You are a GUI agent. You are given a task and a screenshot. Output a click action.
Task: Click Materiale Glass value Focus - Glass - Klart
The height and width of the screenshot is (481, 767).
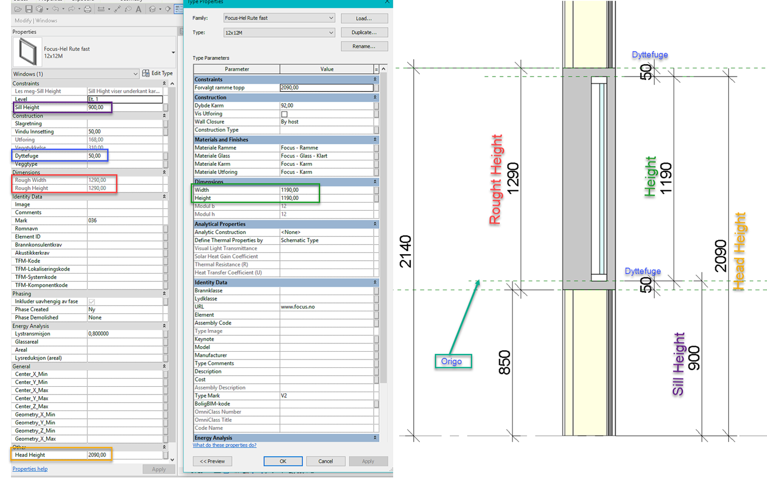[326, 156]
